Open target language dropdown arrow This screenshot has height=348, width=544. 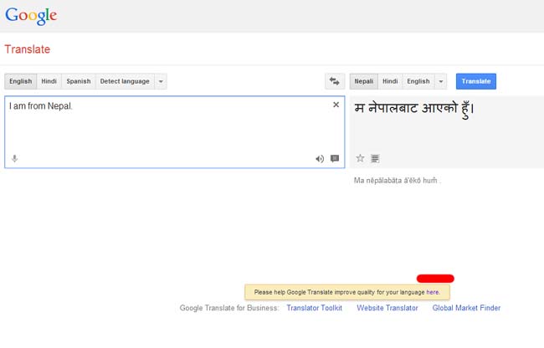click(x=440, y=81)
